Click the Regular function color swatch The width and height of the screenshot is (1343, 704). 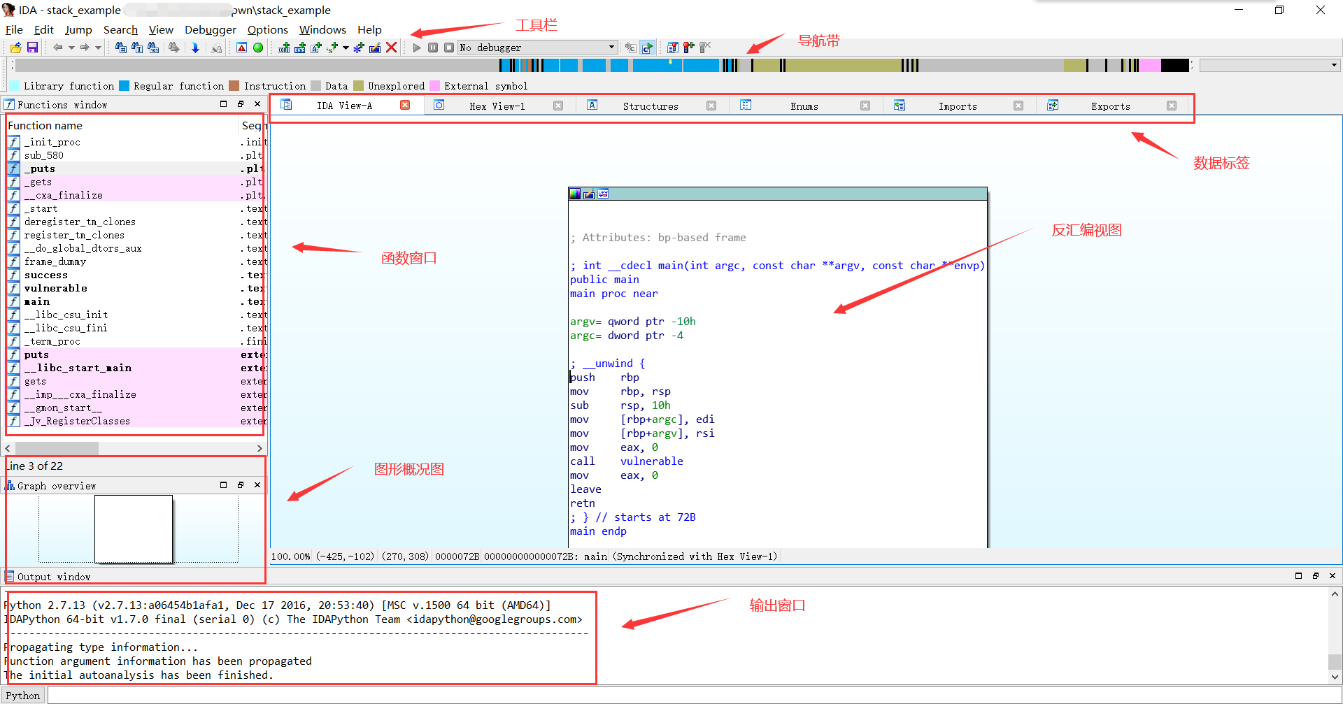coord(125,85)
